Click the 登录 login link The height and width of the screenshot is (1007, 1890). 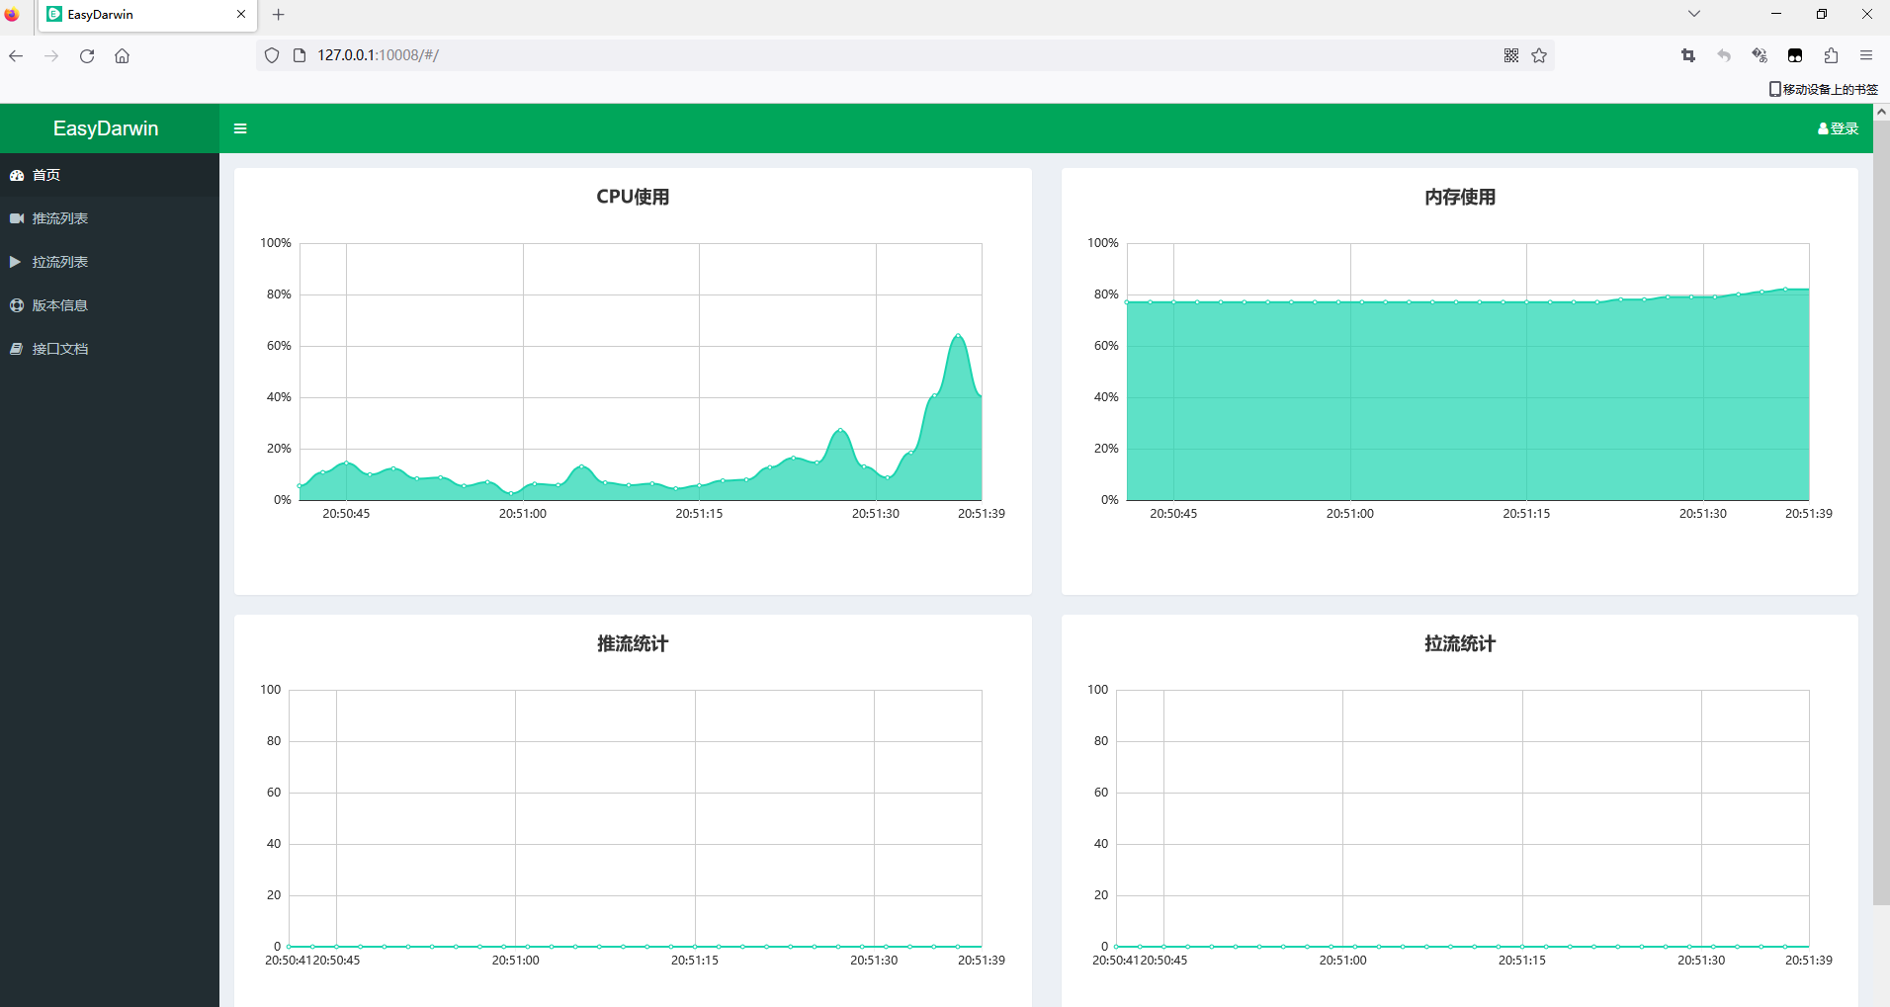(x=1838, y=128)
